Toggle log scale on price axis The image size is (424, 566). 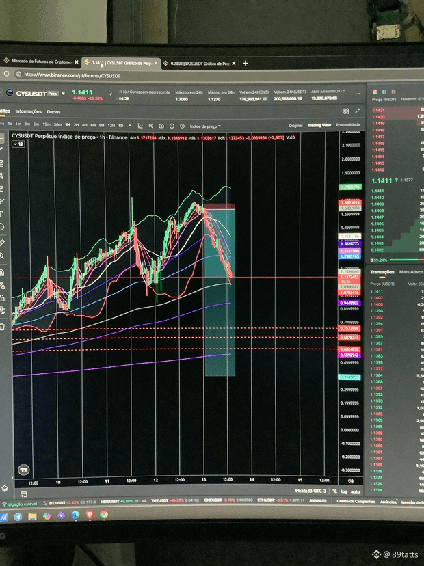pyautogui.click(x=344, y=491)
